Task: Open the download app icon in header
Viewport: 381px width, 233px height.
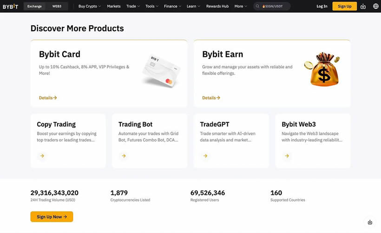Action: 363,7
